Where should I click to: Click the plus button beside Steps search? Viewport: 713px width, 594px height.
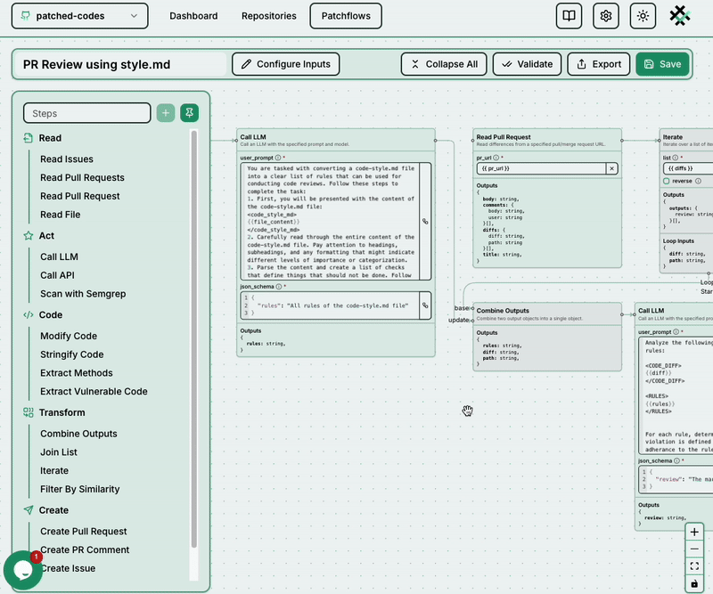tap(166, 113)
